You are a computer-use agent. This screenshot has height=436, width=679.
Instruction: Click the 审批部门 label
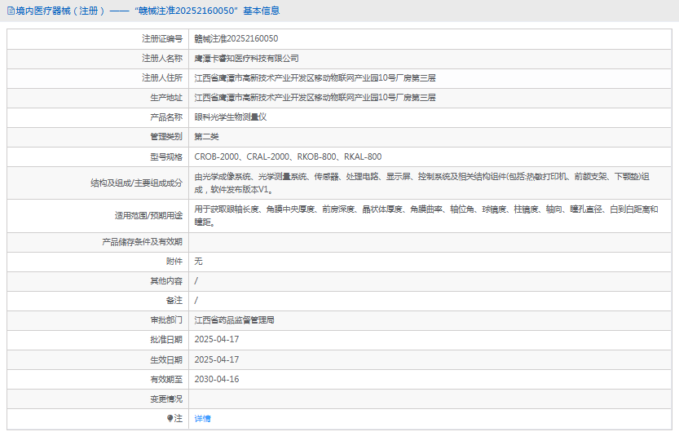166,320
